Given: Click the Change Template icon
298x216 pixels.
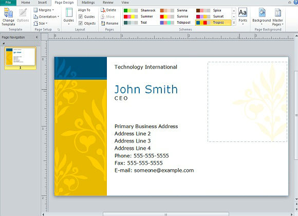Looking at the screenshot, I should (8, 17).
